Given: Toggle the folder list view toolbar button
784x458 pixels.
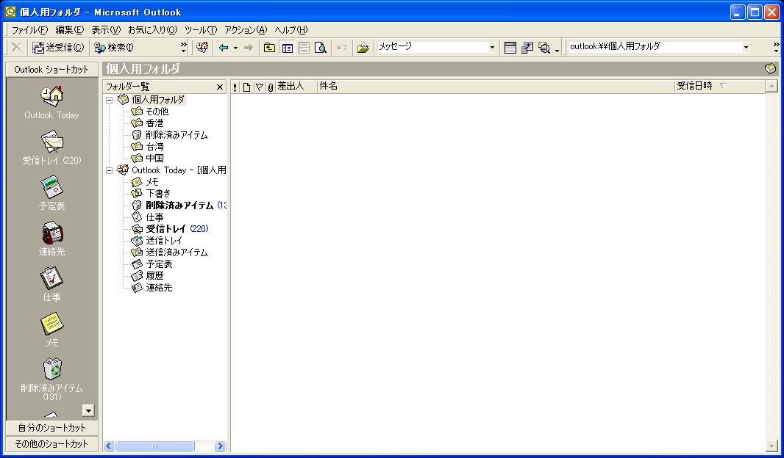Looking at the screenshot, I should [x=287, y=48].
